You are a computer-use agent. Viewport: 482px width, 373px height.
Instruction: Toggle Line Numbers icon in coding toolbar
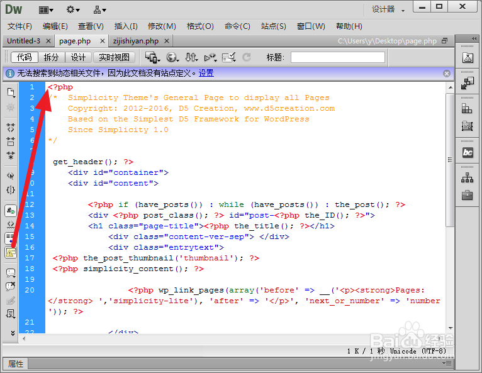(x=11, y=211)
